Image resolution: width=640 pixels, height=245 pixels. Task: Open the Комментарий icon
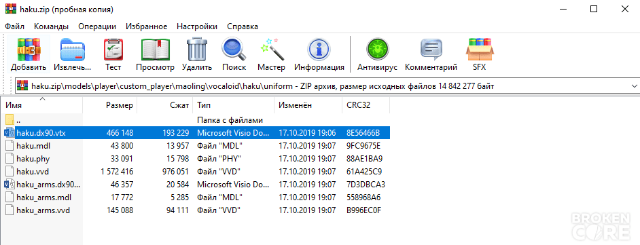[x=431, y=50]
